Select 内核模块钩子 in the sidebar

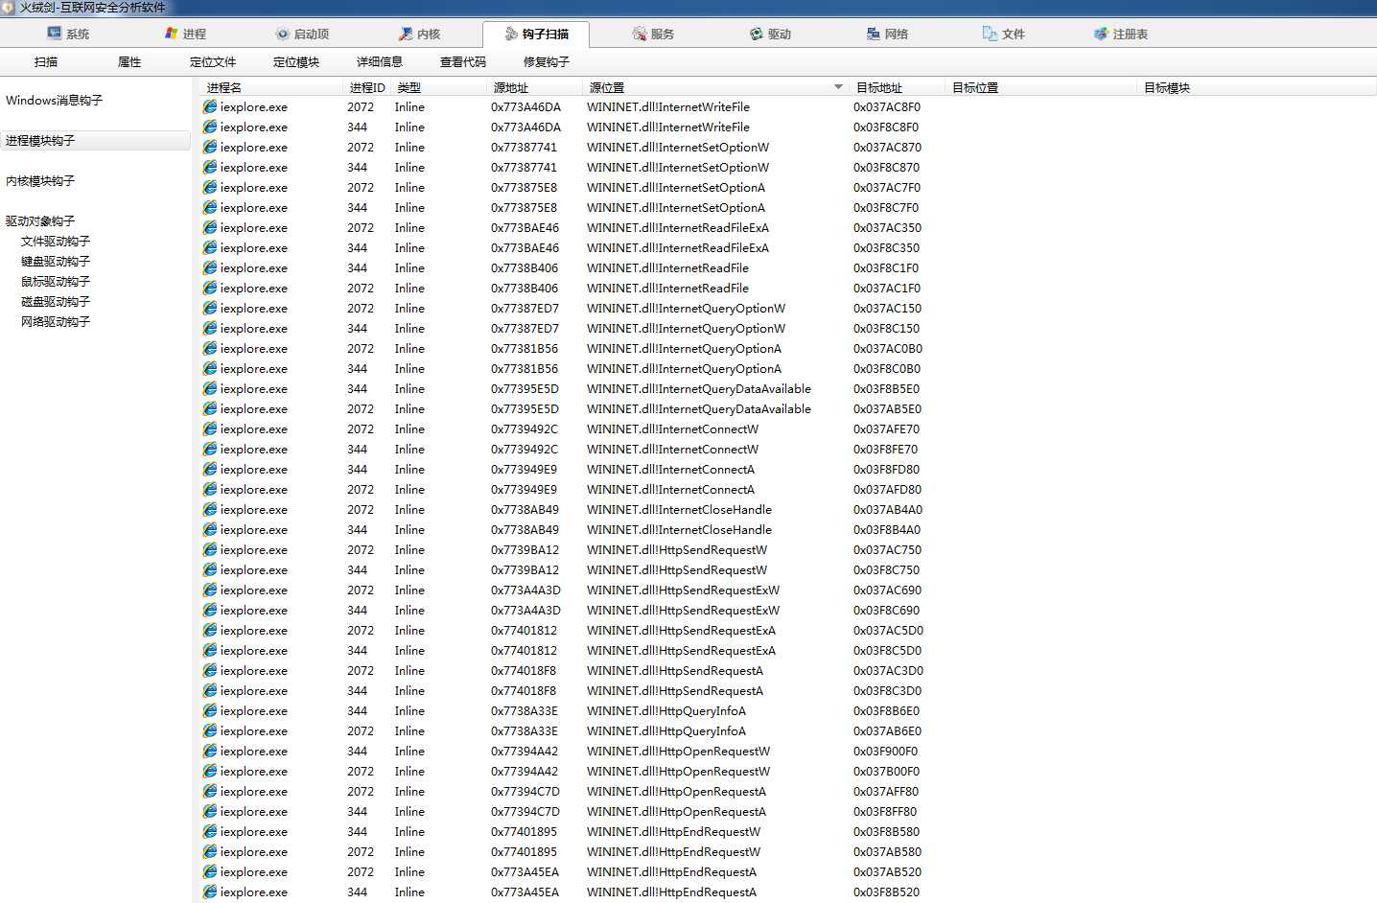point(40,181)
